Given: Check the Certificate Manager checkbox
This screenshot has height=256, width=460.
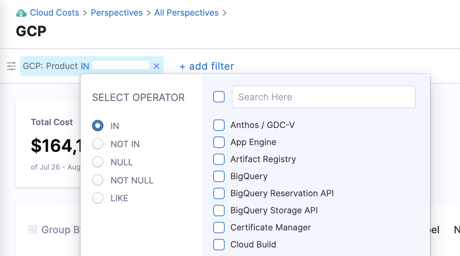Looking at the screenshot, I should (219, 228).
